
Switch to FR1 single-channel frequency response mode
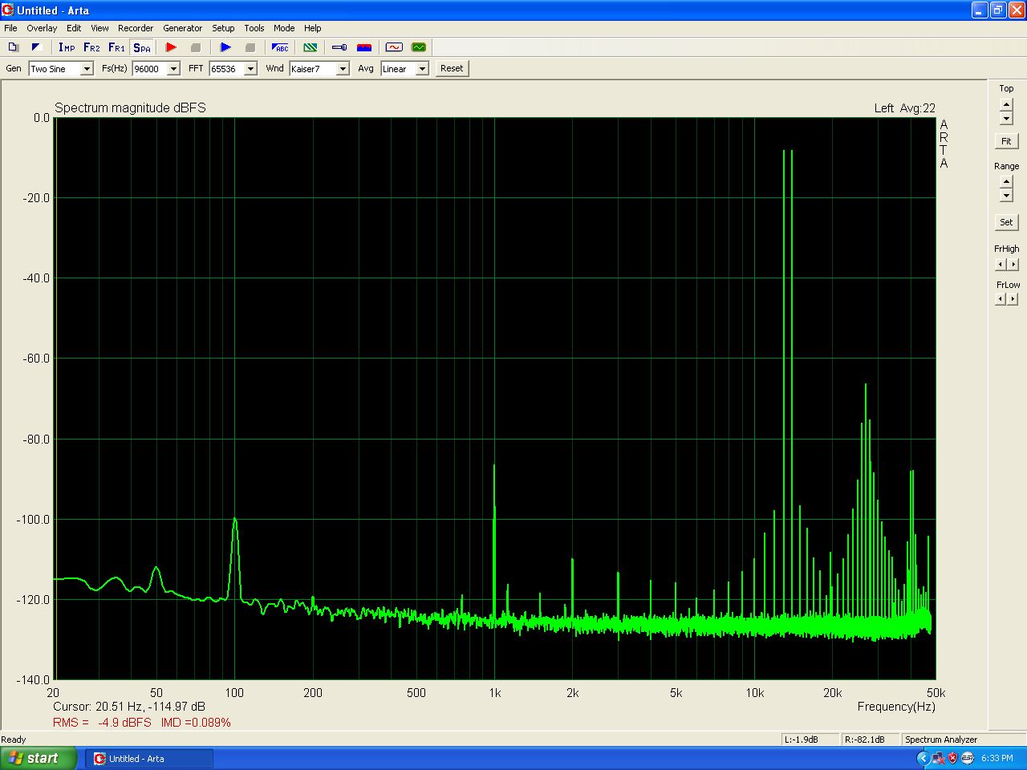116,47
